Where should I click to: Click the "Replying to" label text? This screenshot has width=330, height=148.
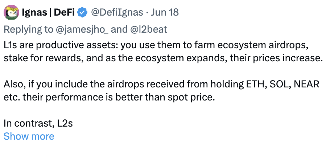28,29
